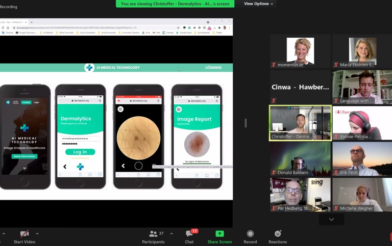Click the No signs of Melanoma text
392x246 pixels.
pos(197,161)
